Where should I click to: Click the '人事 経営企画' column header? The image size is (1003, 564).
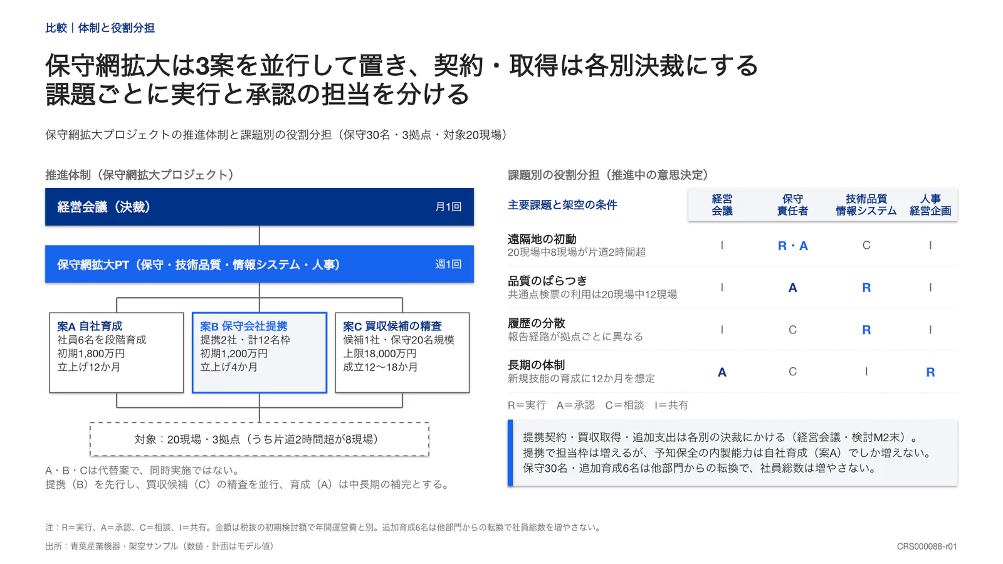coord(930,205)
